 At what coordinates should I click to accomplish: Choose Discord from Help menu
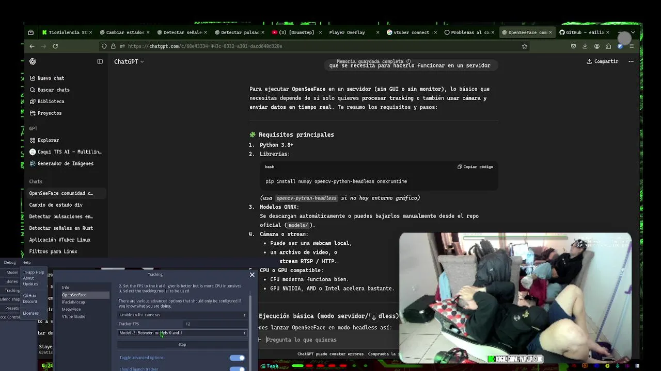30,301
